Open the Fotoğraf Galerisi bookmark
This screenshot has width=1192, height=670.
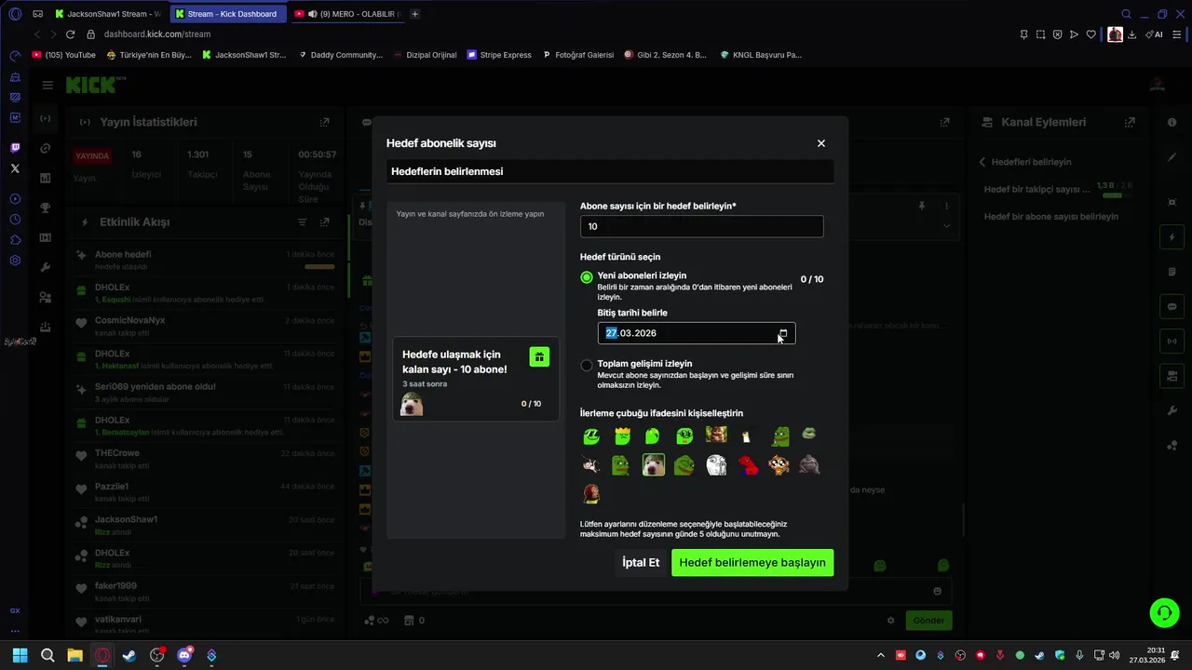(x=577, y=55)
